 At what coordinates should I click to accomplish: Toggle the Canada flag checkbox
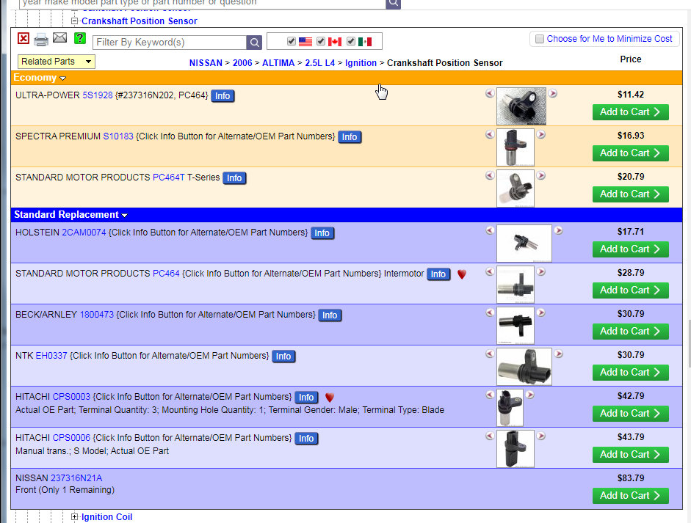(x=321, y=41)
